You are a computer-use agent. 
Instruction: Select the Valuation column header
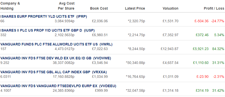[x=171, y=9]
